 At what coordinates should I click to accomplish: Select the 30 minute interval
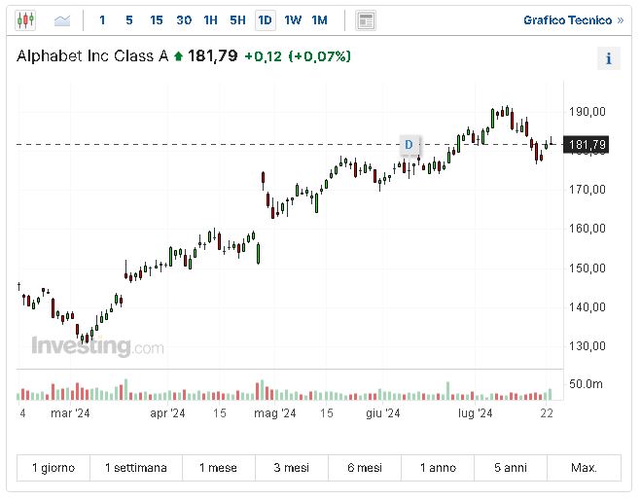tap(184, 20)
